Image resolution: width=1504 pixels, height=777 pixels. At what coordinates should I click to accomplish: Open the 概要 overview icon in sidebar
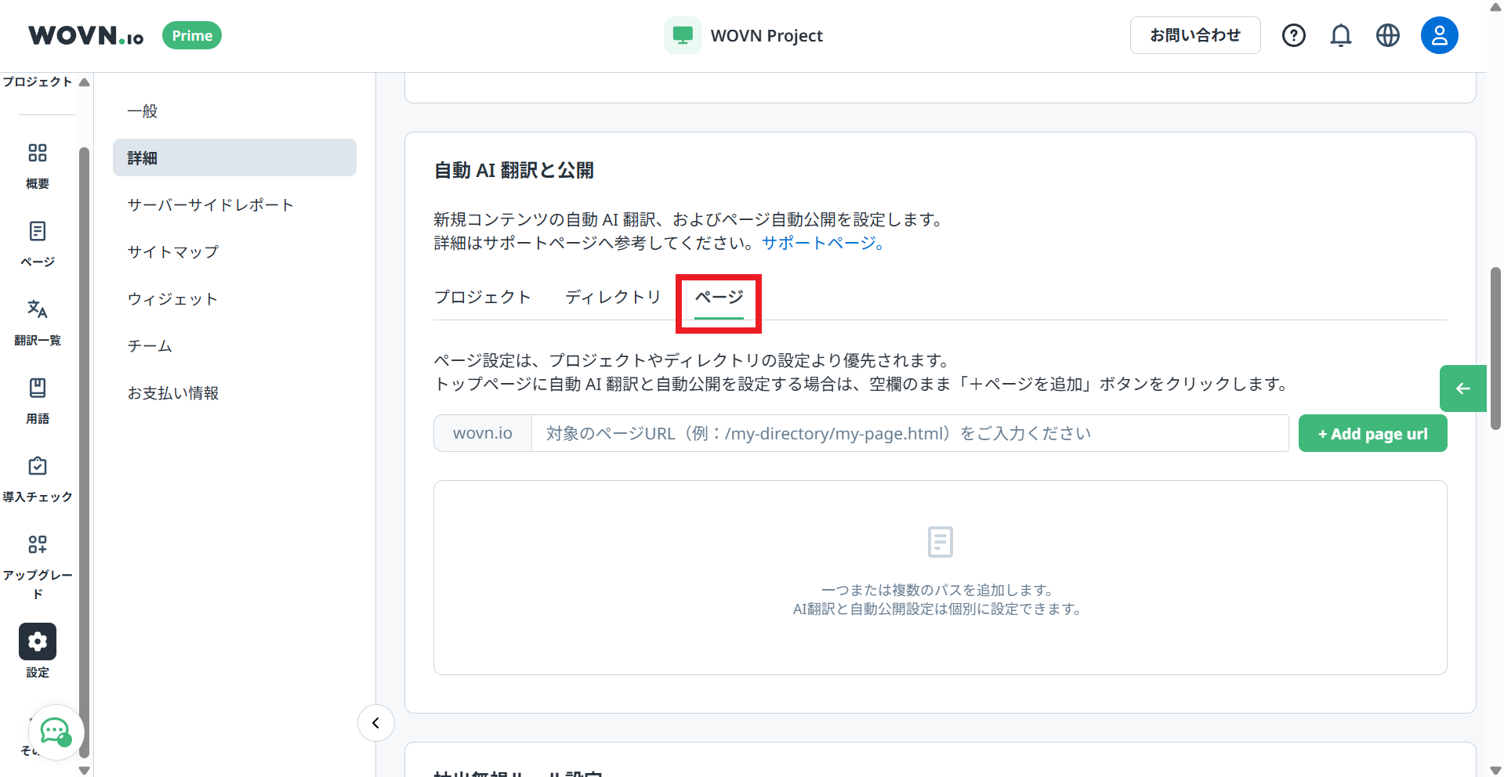[38, 153]
